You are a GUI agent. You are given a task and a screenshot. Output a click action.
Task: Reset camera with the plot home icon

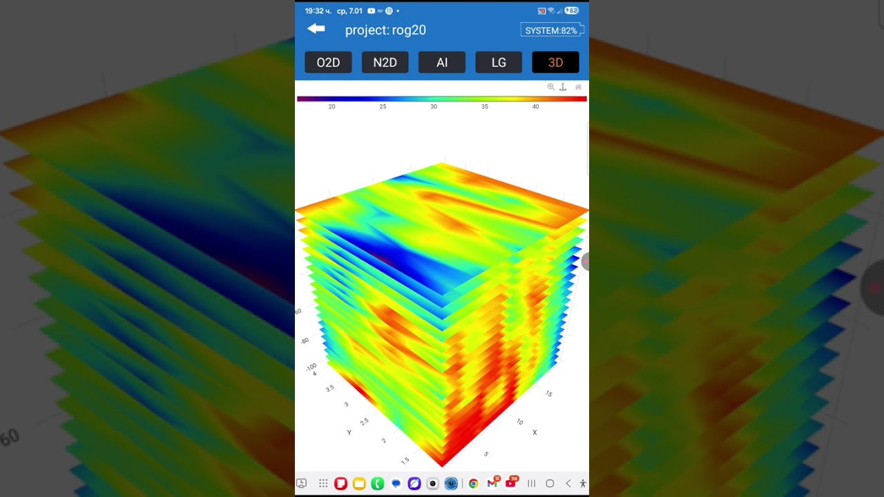(578, 87)
